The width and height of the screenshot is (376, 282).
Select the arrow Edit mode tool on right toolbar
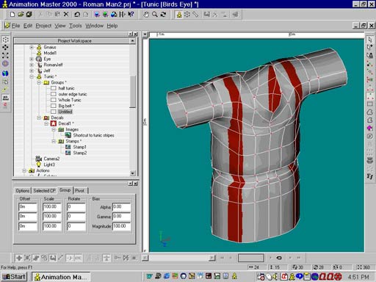pos(370,40)
